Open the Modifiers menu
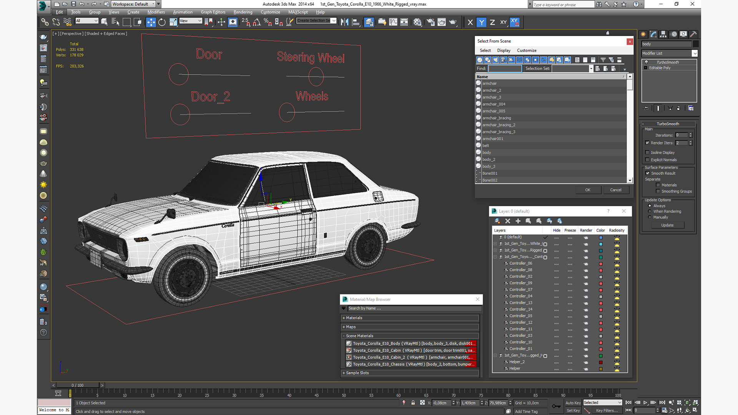This screenshot has height=415, width=738. (156, 12)
